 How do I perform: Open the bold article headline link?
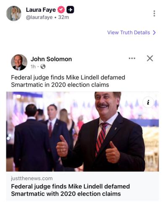tap(71, 190)
